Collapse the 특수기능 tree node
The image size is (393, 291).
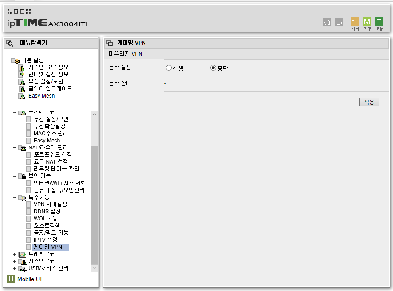pyautogui.click(x=14, y=197)
